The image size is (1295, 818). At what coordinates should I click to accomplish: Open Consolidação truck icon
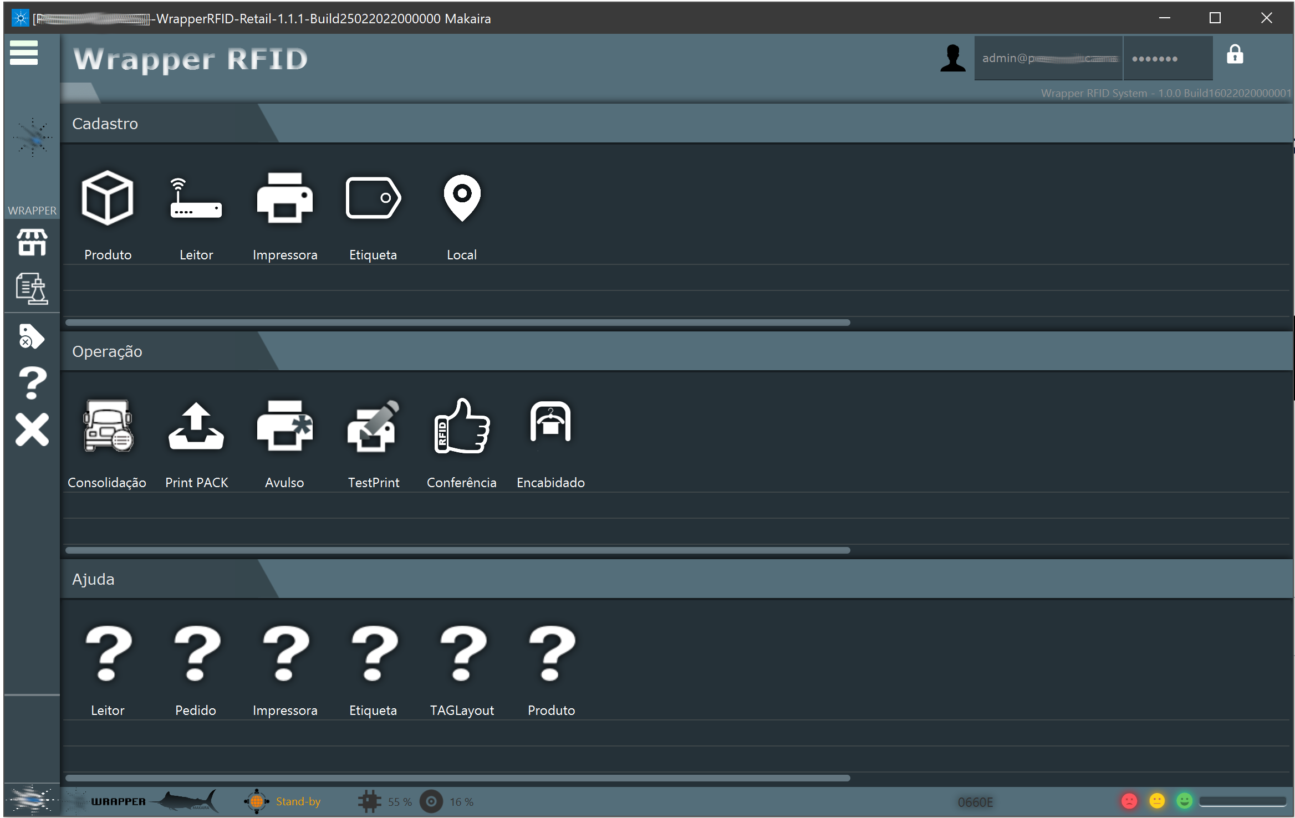pos(108,426)
